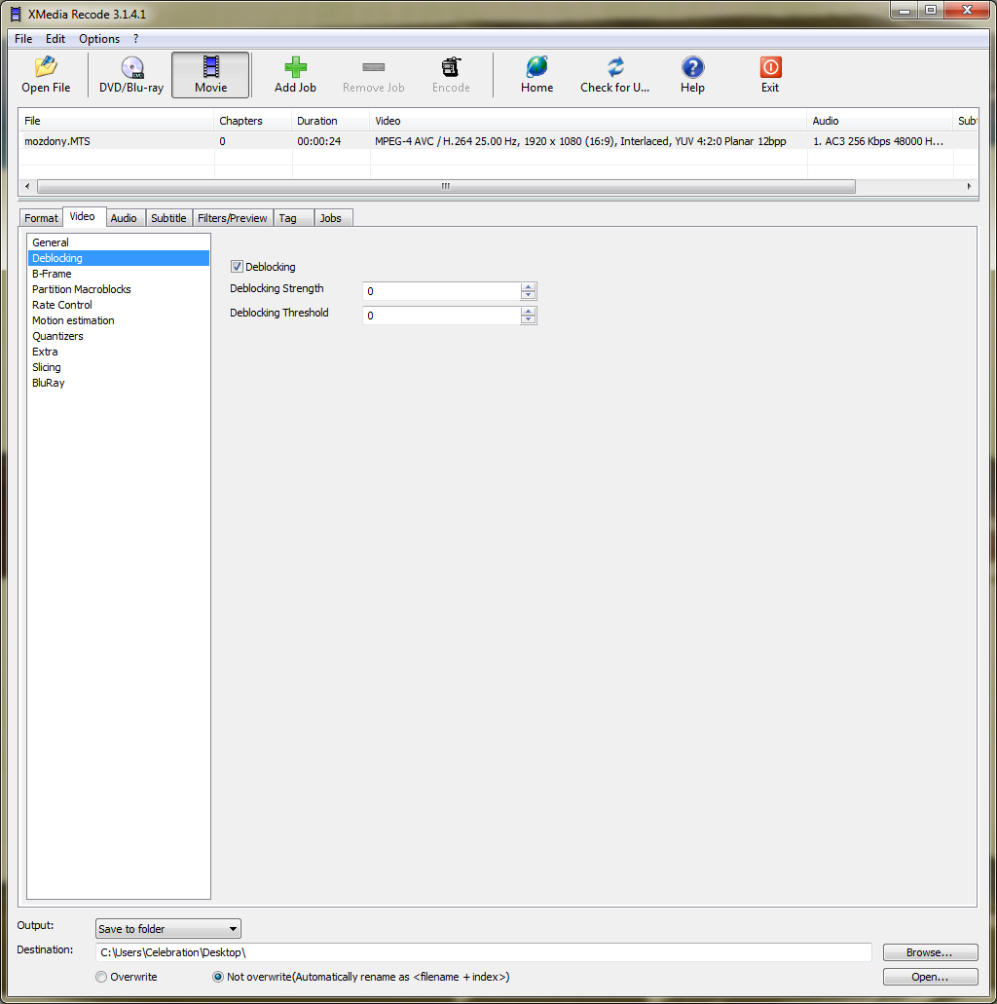Image resolution: width=997 pixels, height=1004 pixels.
Task: Select Motion estimation in the list
Action: (x=119, y=320)
